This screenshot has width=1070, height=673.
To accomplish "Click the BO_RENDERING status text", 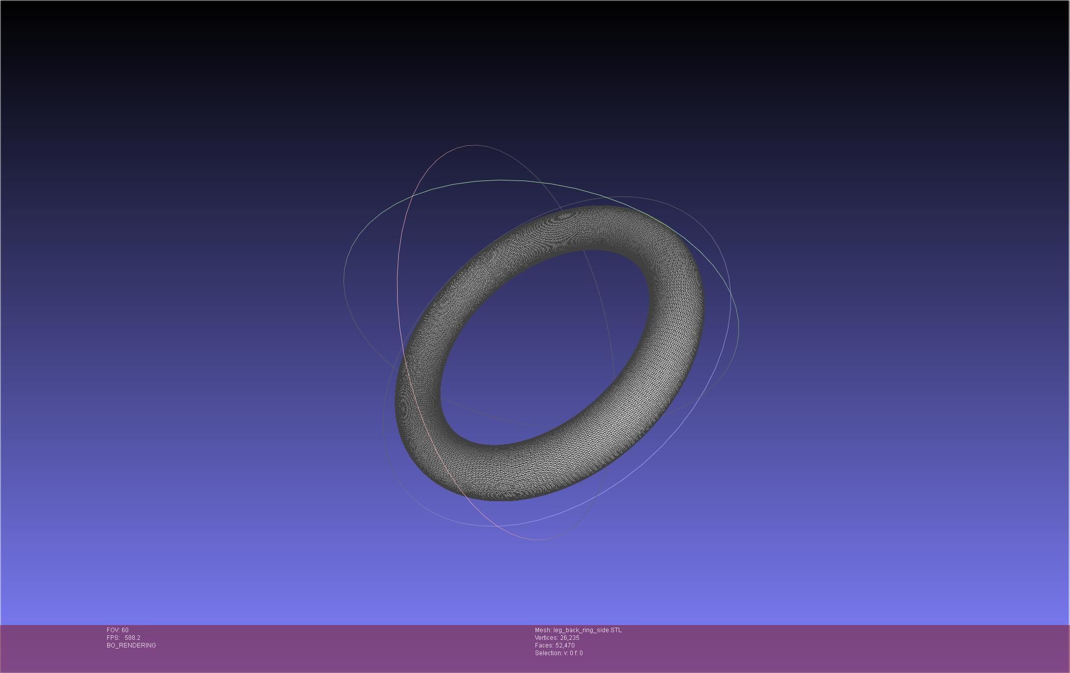I will 131,645.
